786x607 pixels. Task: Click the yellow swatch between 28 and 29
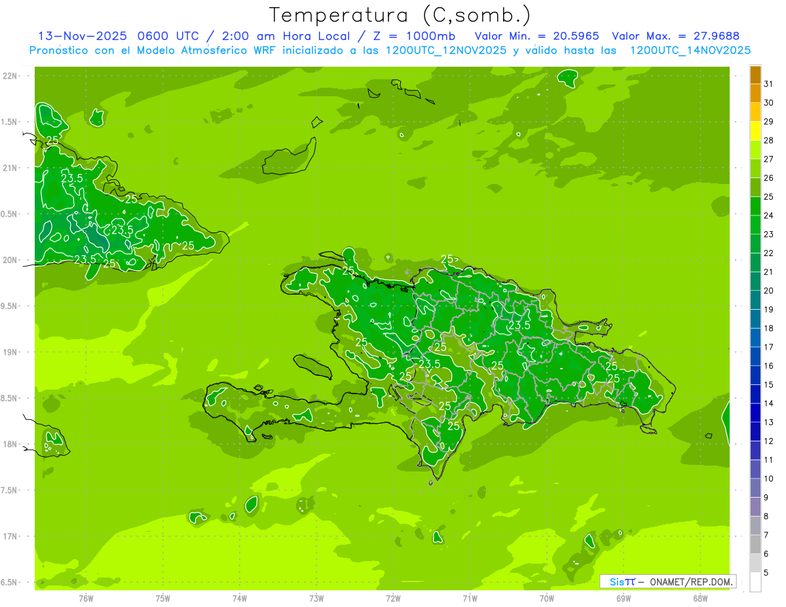coord(755,131)
